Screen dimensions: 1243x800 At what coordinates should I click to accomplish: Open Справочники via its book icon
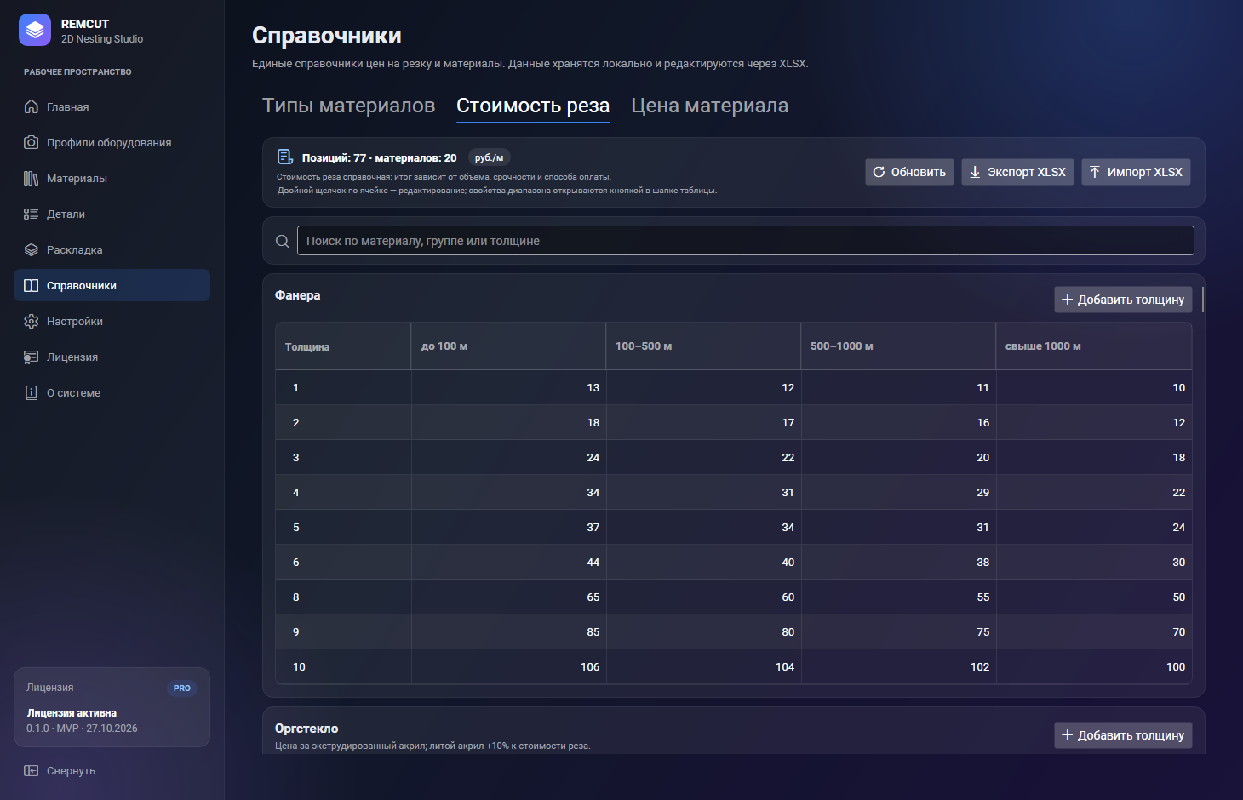pyautogui.click(x=32, y=285)
